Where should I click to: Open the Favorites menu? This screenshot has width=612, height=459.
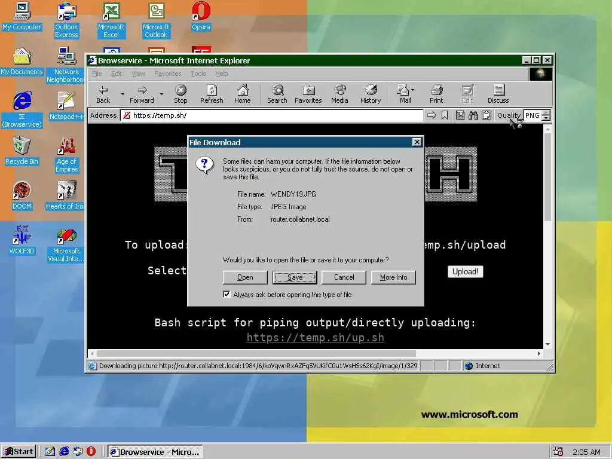(x=167, y=74)
